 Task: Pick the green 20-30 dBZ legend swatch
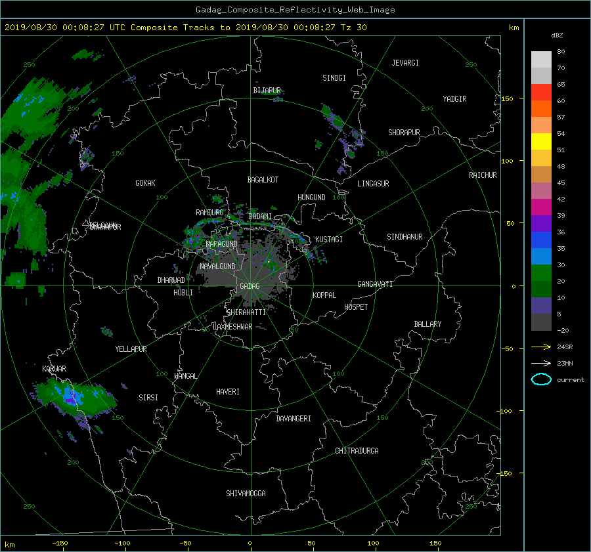tap(541, 273)
